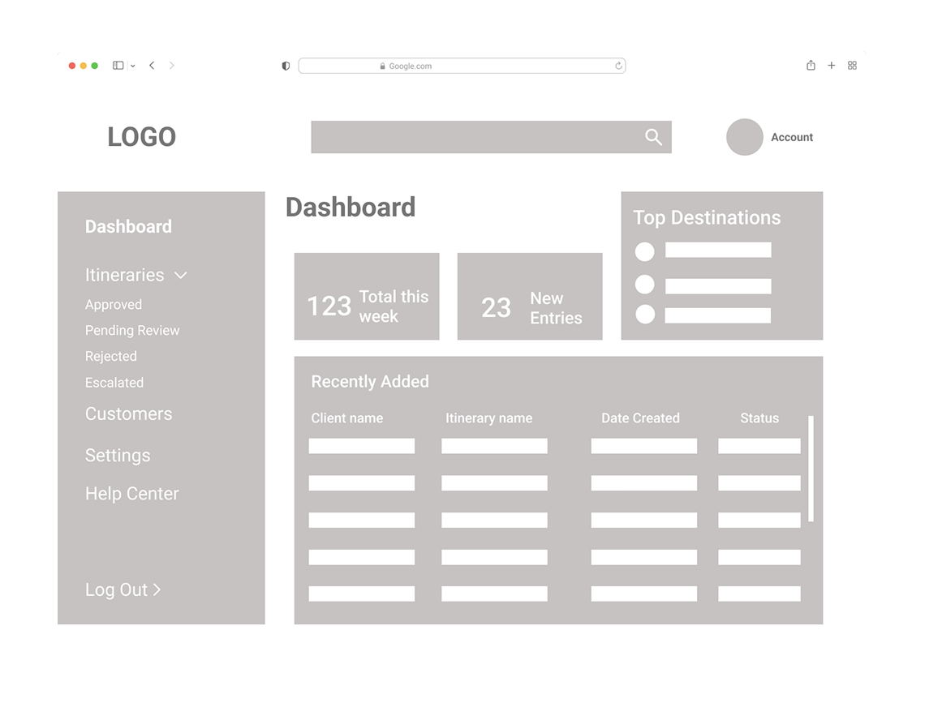Click the share icon in the browser toolbar

(810, 65)
